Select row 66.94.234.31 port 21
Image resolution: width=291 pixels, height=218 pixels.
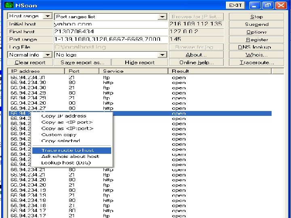click(x=140, y=78)
